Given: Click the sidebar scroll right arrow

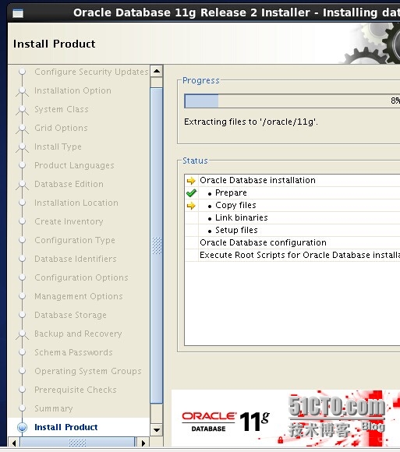Looking at the screenshot, I should click(143, 443).
